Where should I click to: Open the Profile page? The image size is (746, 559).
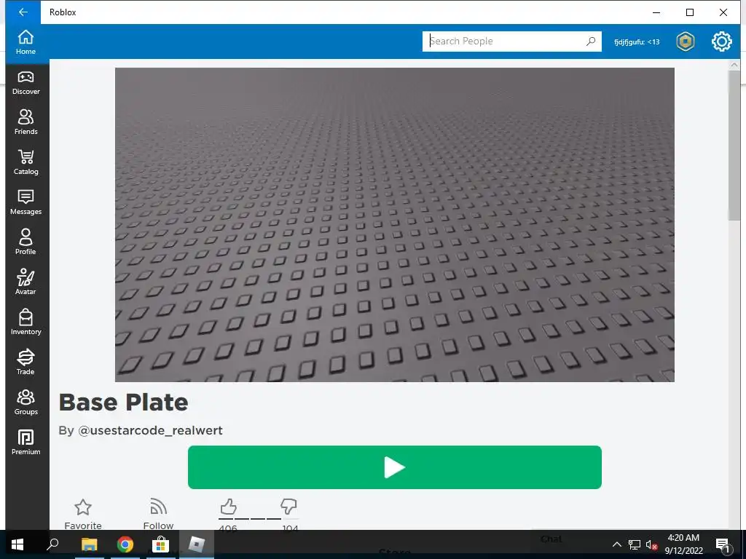tap(25, 242)
